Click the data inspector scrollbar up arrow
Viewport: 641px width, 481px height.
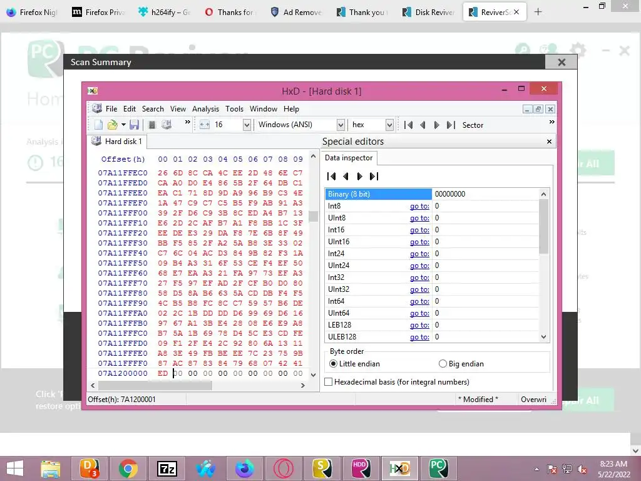click(x=544, y=194)
